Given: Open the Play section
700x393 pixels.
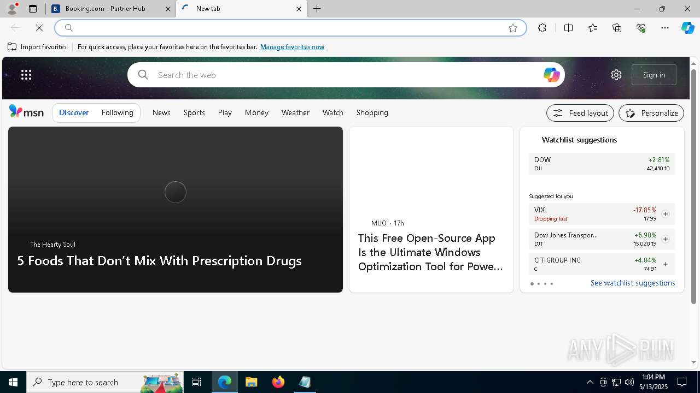Looking at the screenshot, I should [x=225, y=112].
